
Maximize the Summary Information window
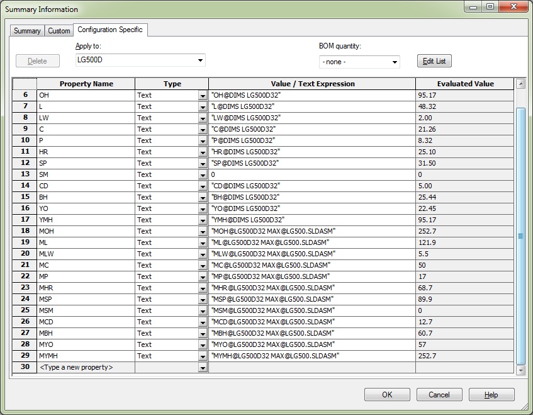pos(490,6)
